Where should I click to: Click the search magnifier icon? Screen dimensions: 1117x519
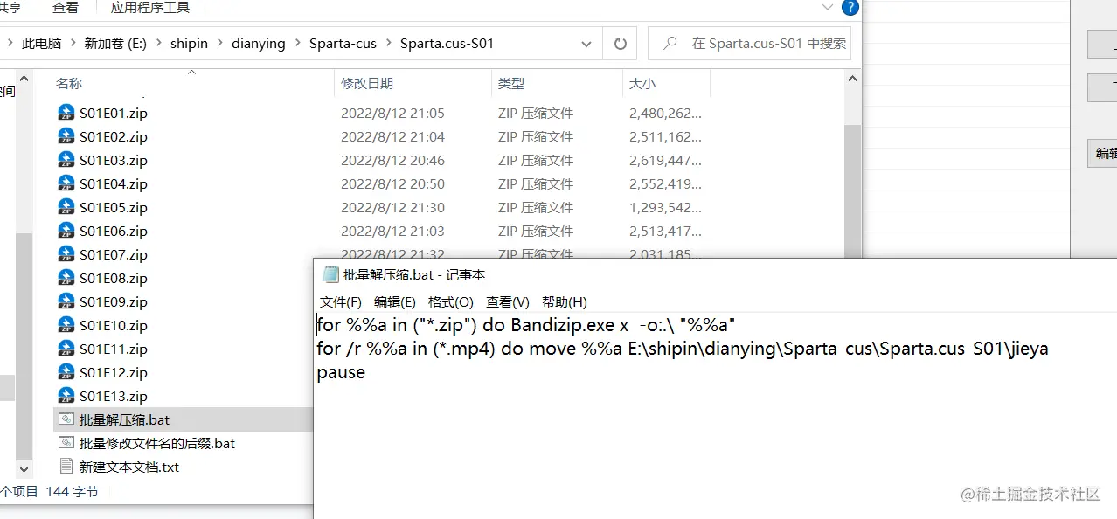click(670, 43)
